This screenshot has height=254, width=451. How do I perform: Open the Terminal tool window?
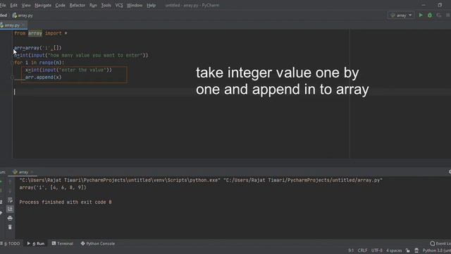[63, 243]
